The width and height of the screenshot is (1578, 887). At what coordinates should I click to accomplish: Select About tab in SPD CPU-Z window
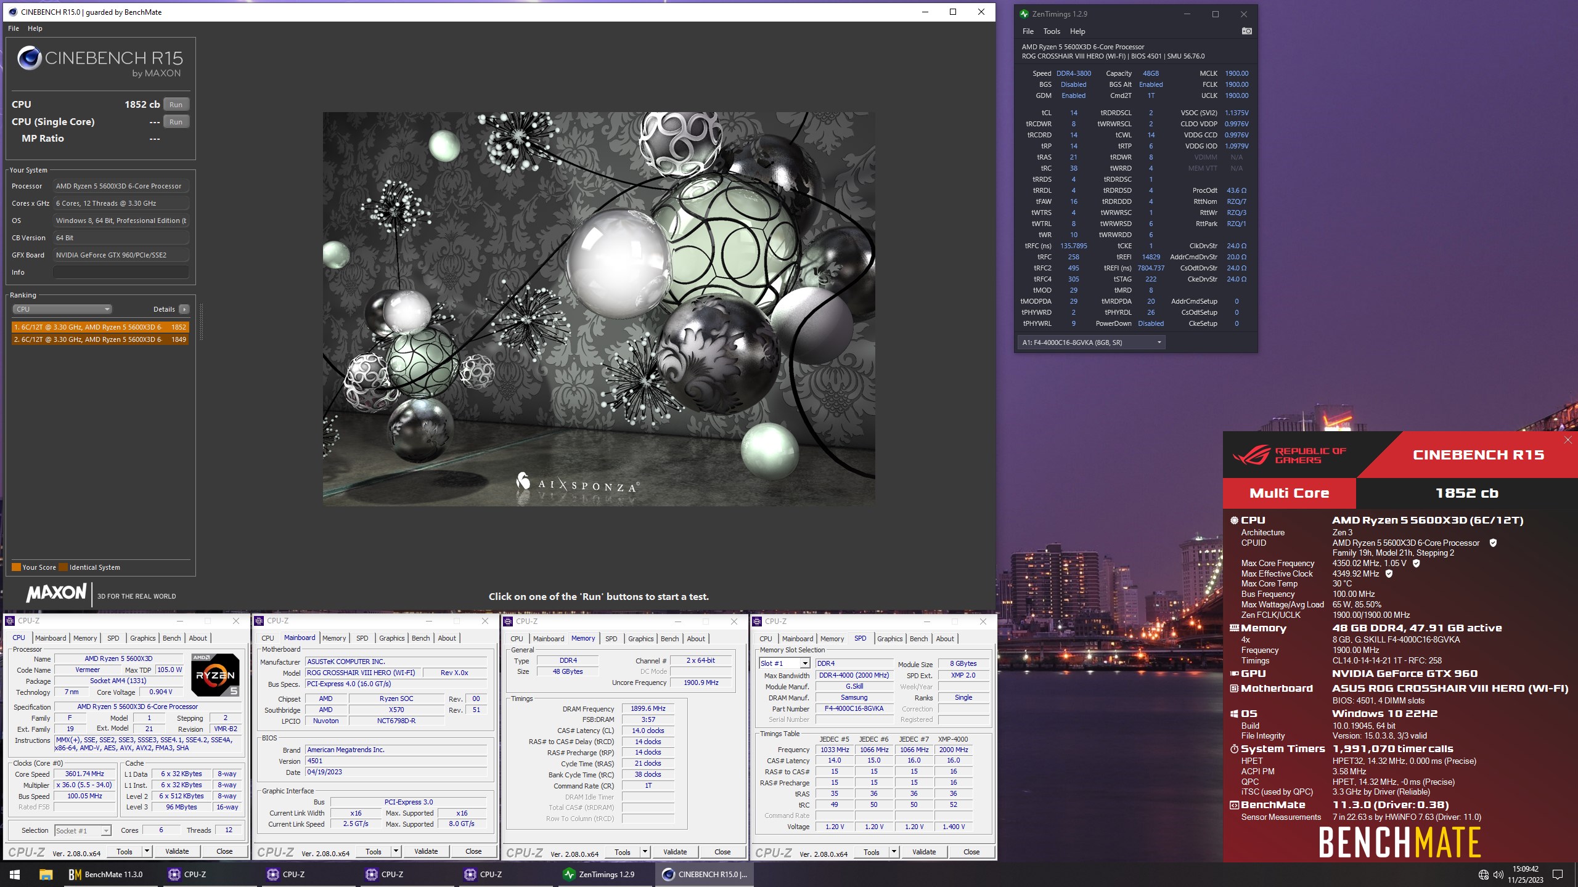945,639
